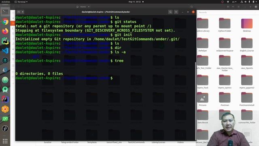Open Android Studio from the dock
The width and height of the screenshot is (259, 146).
pos(5,90)
